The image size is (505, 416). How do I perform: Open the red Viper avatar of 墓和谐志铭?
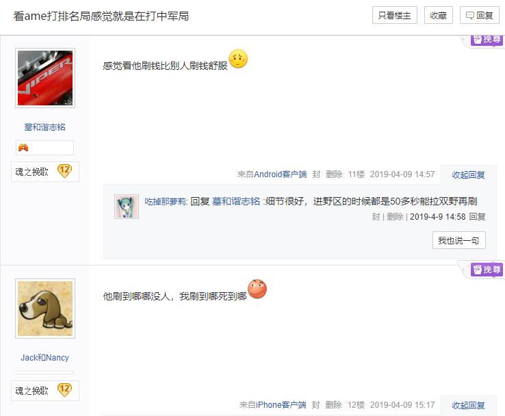(45, 78)
